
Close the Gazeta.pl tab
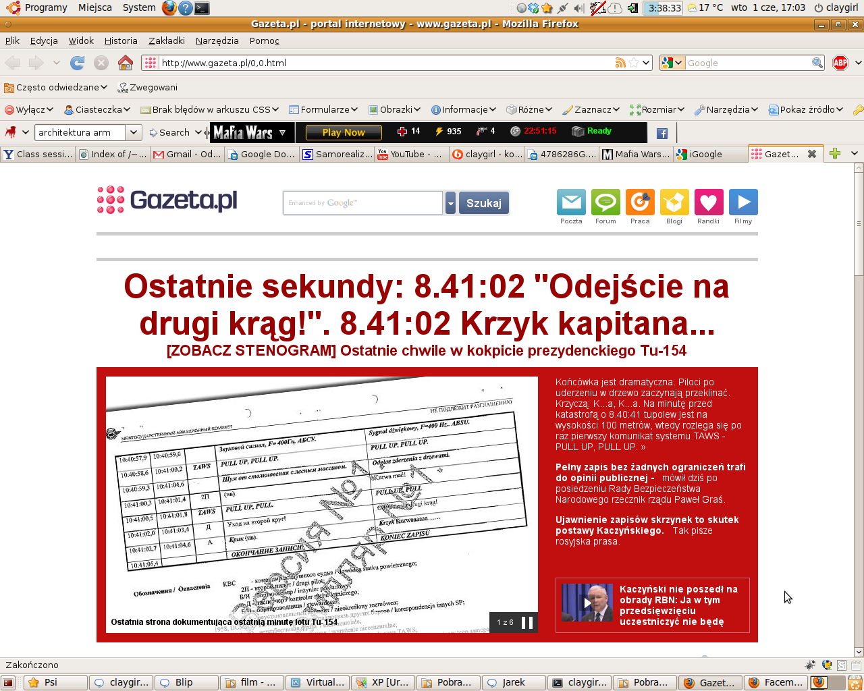coord(812,154)
